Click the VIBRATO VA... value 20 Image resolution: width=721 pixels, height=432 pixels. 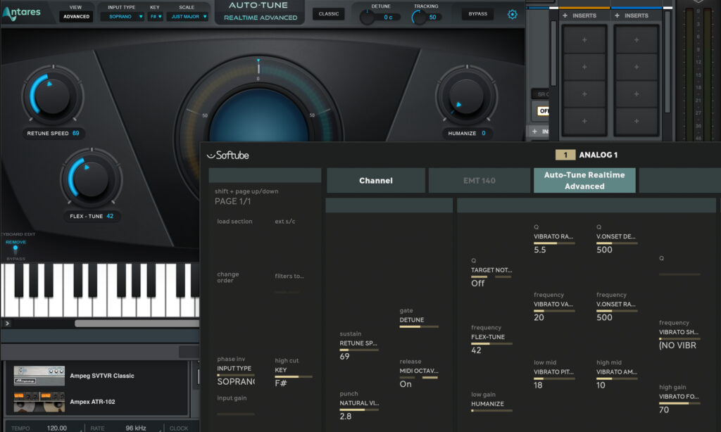539,317
